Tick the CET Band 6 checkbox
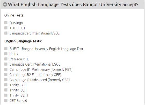Screen dimensions: 145x105 [6, 100]
